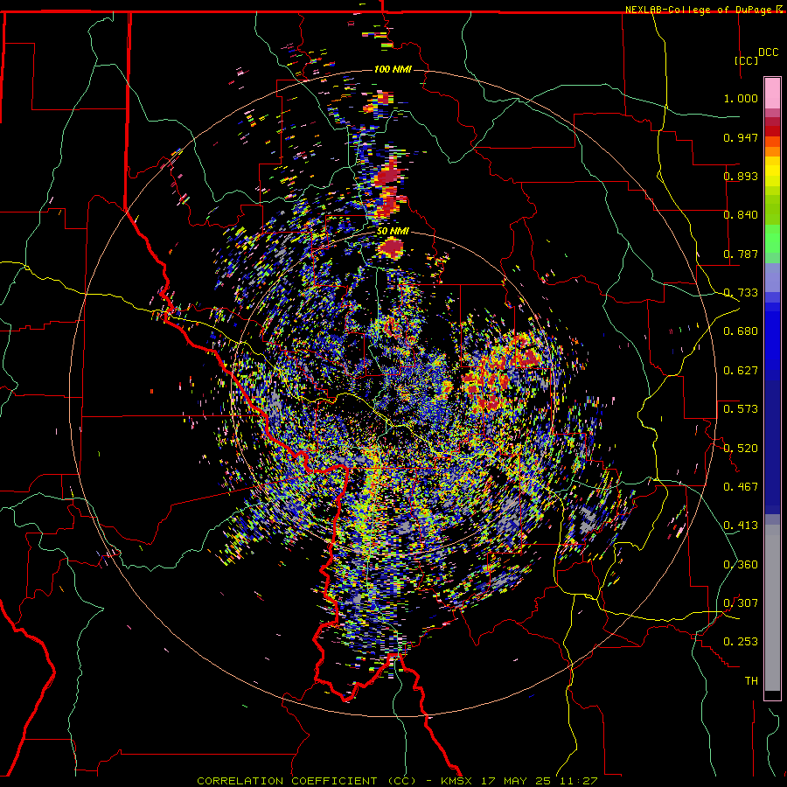Select the 0.360 legend value

coord(741,565)
